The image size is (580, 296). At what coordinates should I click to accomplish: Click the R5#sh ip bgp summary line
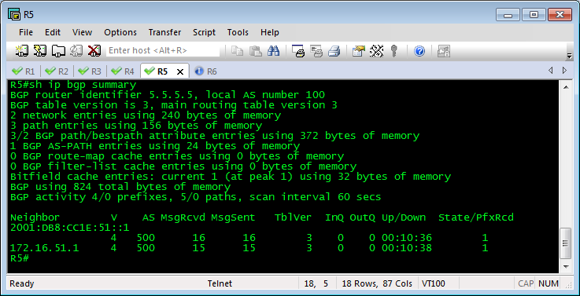(x=73, y=85)
